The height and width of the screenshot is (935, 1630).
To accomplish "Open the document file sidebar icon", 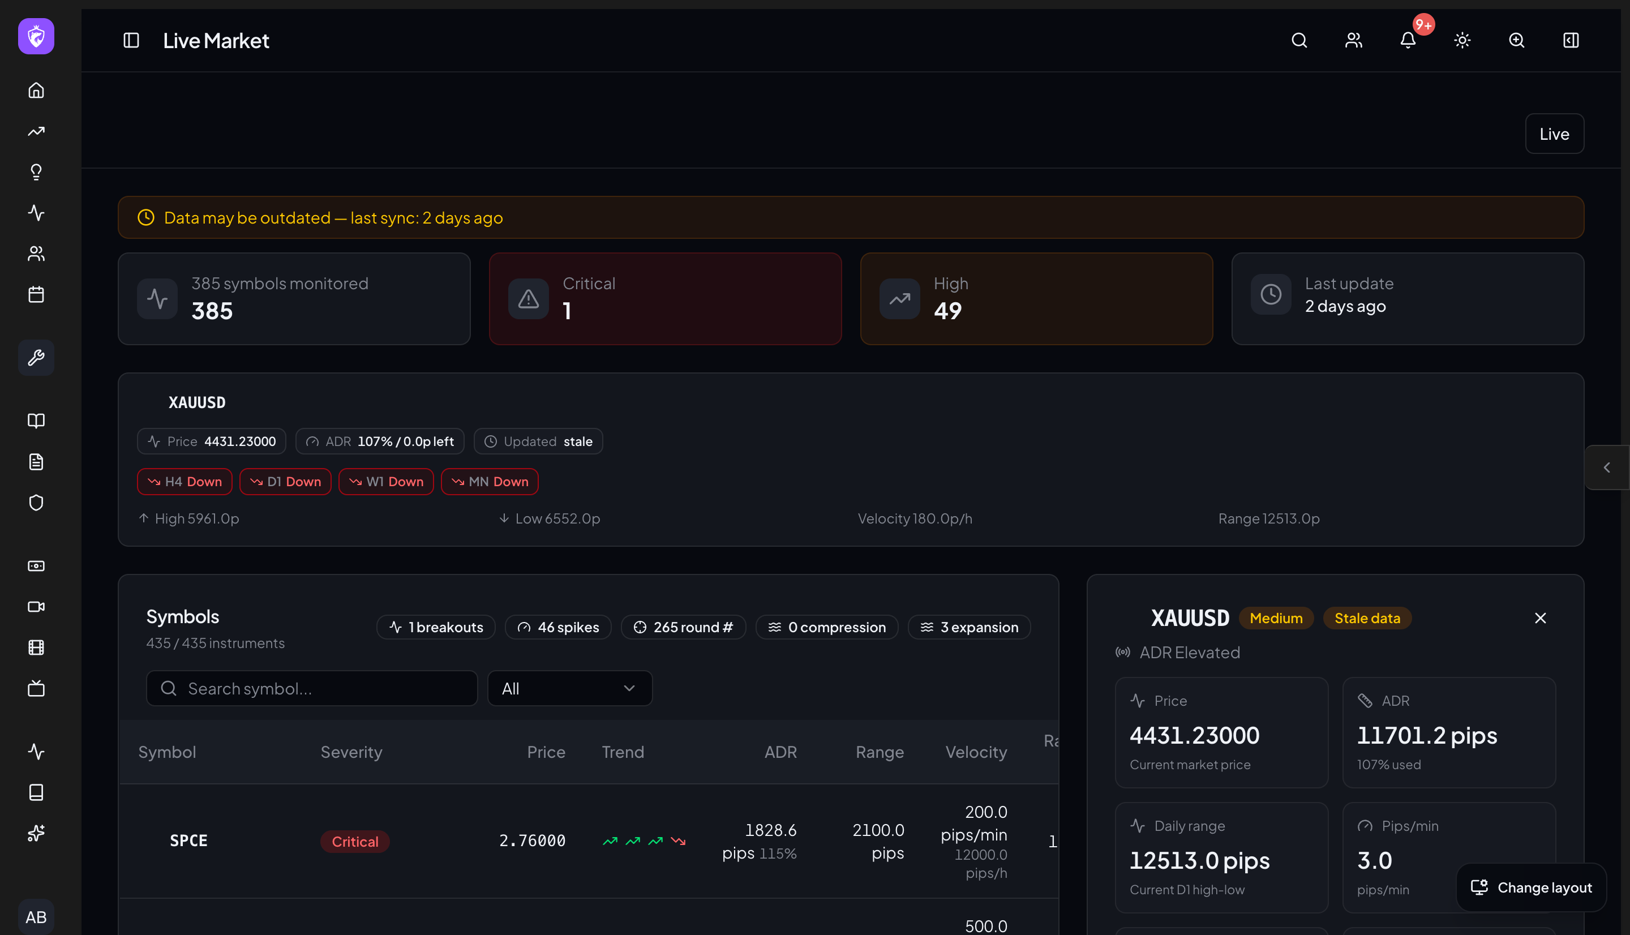I will [x=36, y=462].
